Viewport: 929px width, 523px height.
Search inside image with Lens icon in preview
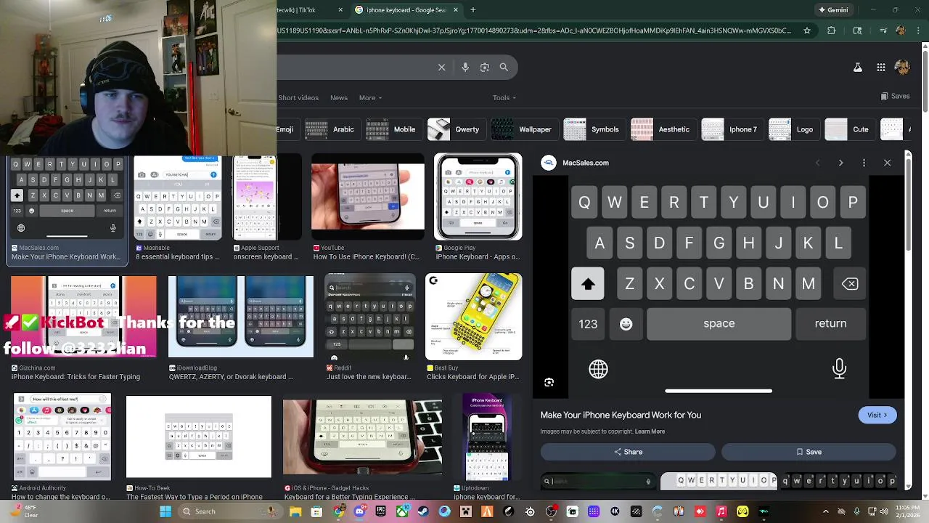point(549,382)
